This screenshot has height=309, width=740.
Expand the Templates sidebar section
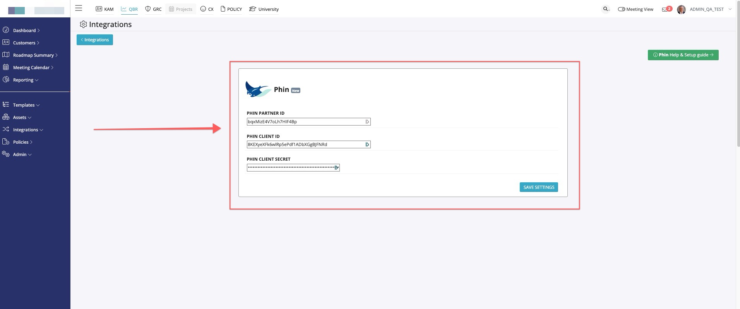(38, 105)
